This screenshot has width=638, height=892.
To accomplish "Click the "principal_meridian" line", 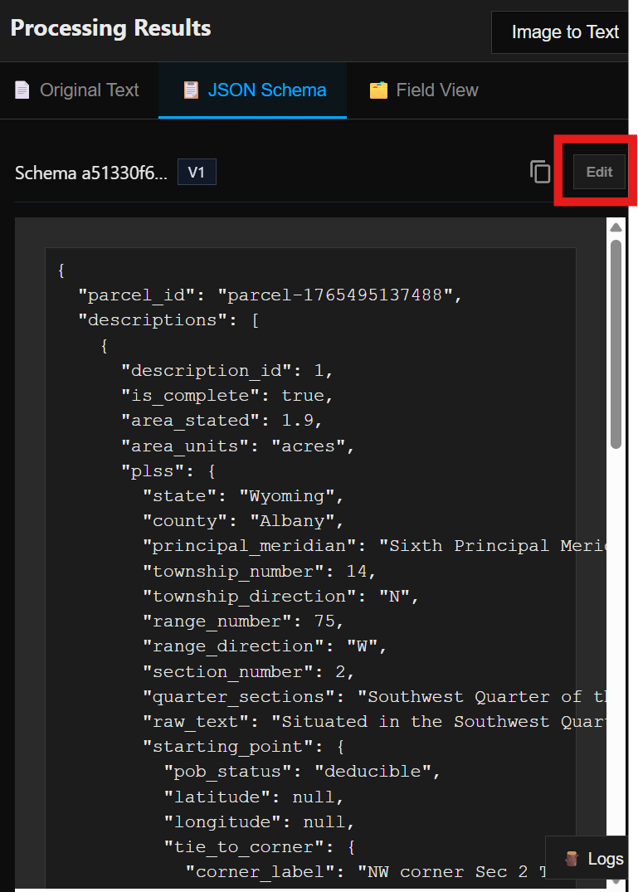I will [374, 545].
